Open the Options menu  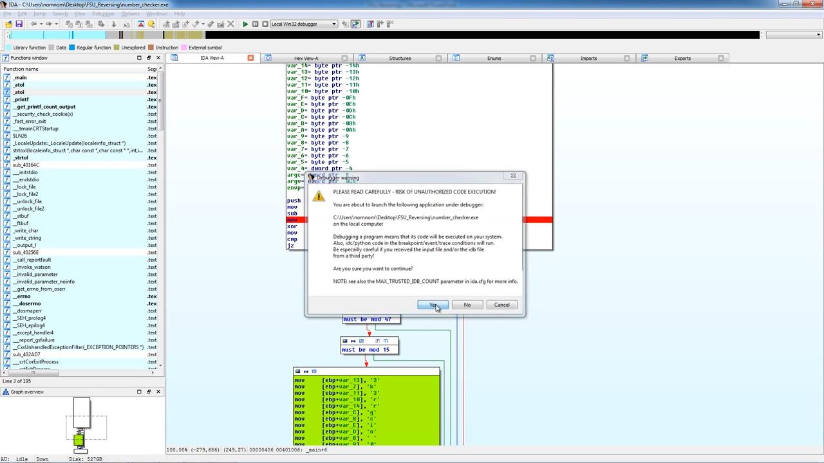(130, 14)
